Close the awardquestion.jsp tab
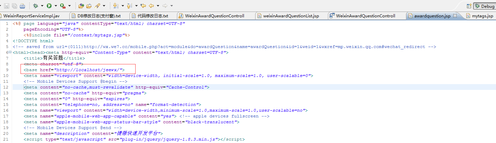The width and height of the screenshot is (496, 143). (x=455, y=16)
